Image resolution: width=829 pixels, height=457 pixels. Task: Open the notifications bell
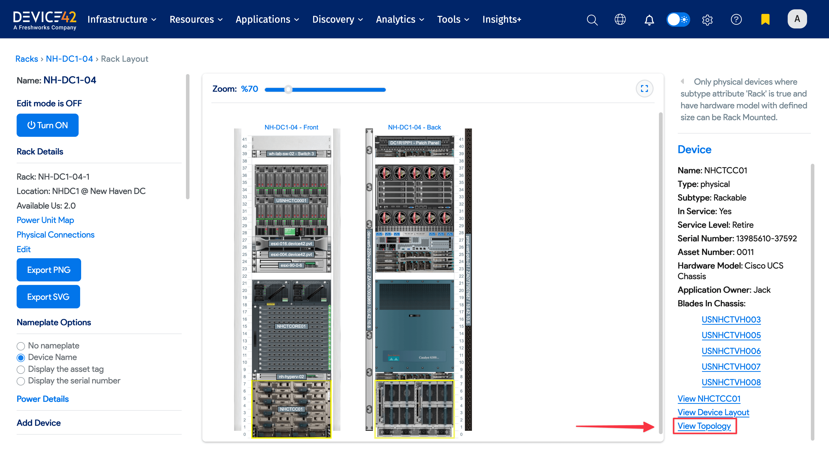(649, 19)
